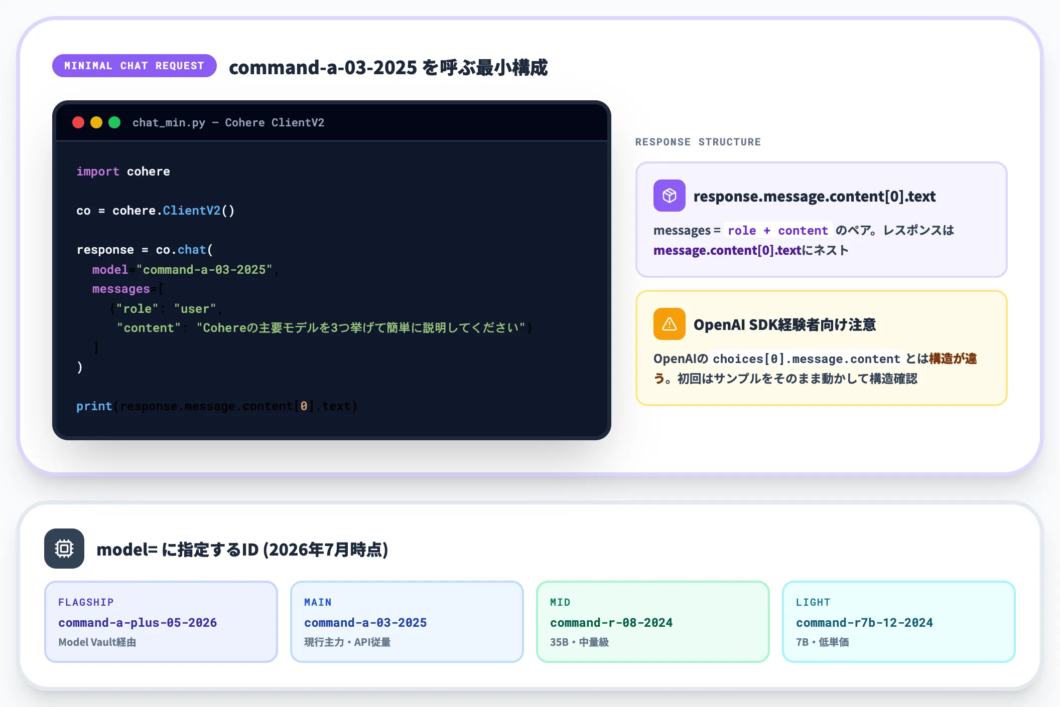Click the model= に指定するID heading
Screen dimensions: 1060x707
(x=242, y=550)
